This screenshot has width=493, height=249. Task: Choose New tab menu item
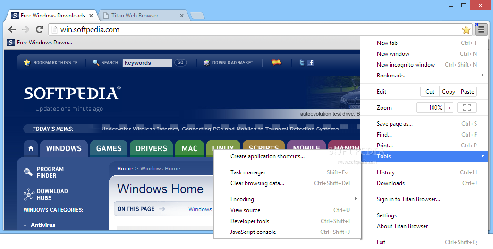tap(424, 43)
